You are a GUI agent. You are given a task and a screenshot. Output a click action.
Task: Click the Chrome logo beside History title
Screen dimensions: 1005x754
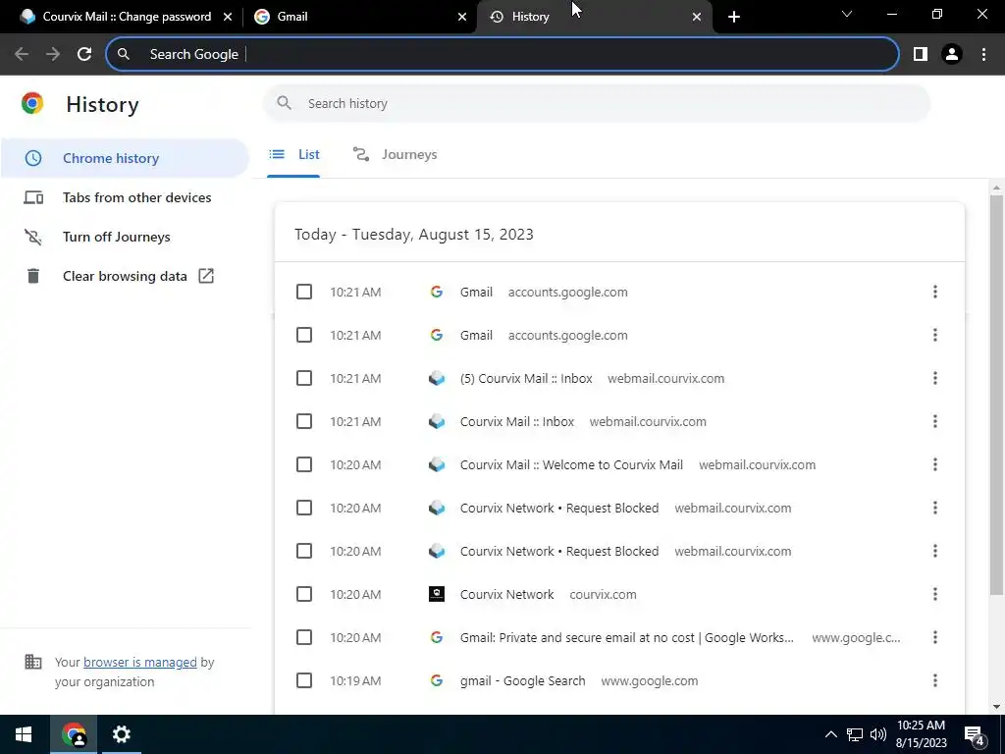[x=32, y=103]
